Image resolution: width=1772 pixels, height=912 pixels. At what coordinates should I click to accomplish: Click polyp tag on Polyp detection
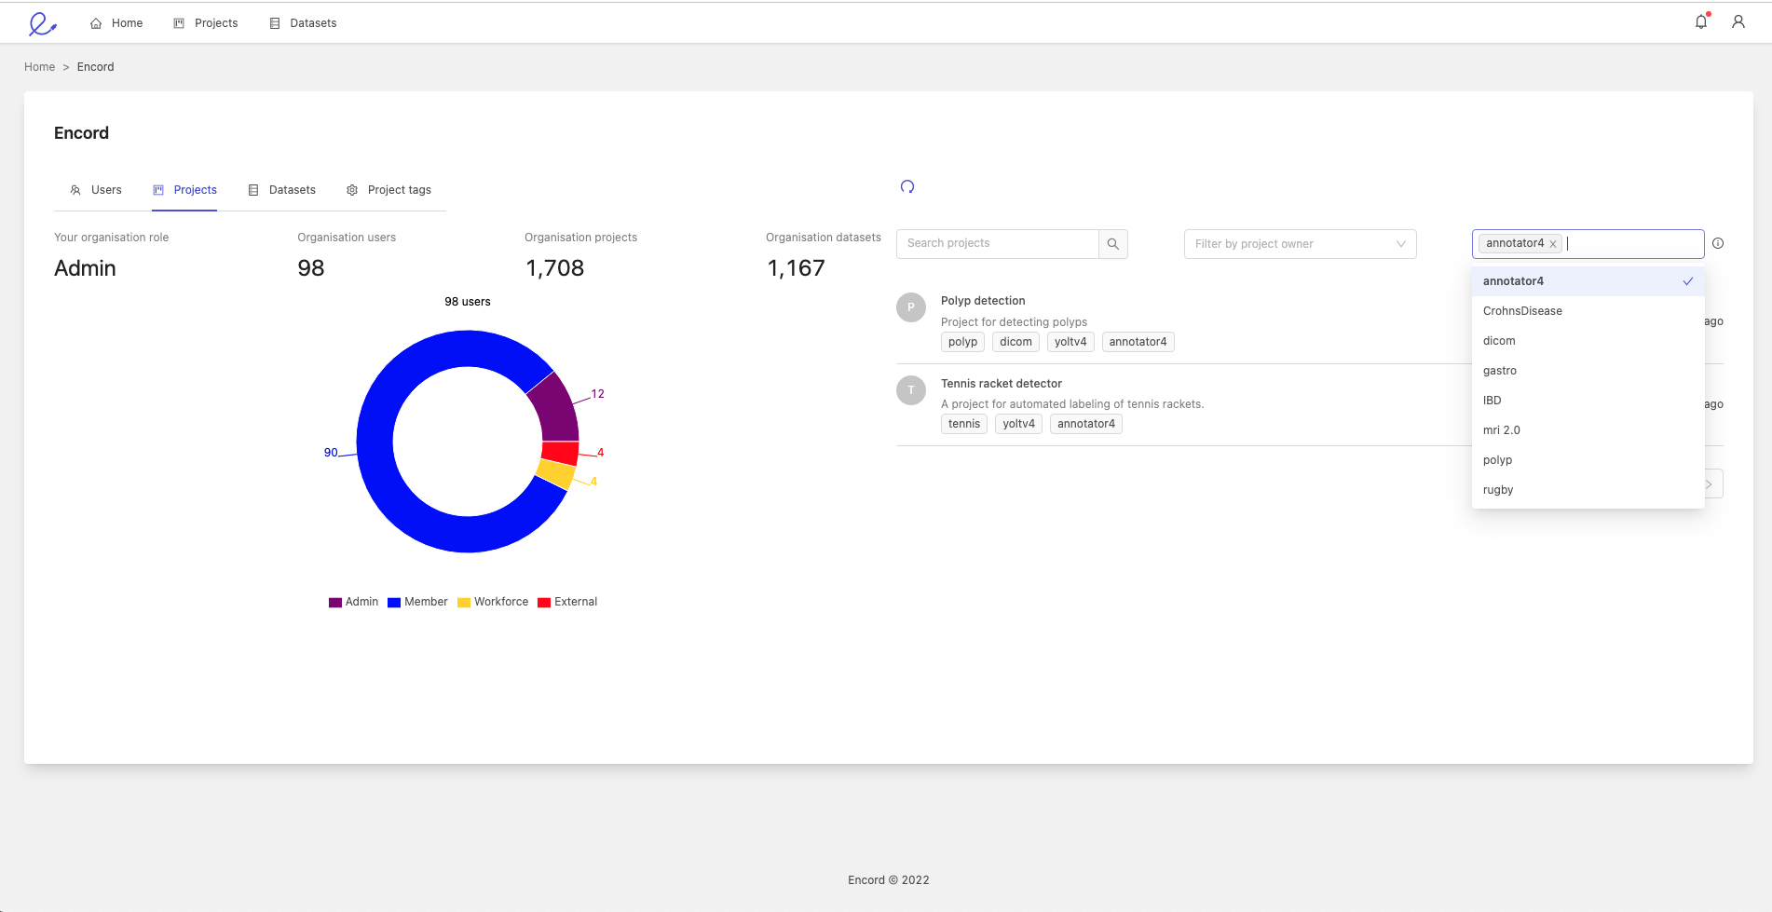pyautogui.click(x=962, y=342)
